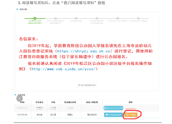Click the step 2 progress circle
This screenshot has width=172, height=124.
[x=56, y=18]
